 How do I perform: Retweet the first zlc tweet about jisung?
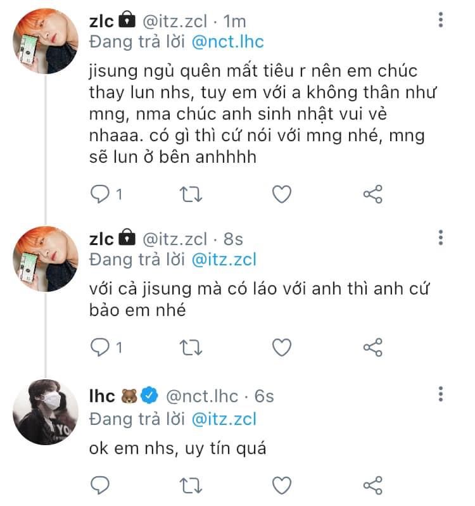(191, 194)
